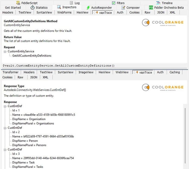Select the 'DispNamePlural = Persons' row
Screen dimensions: 189x169
pyautogui.click(x=29, y=145)
